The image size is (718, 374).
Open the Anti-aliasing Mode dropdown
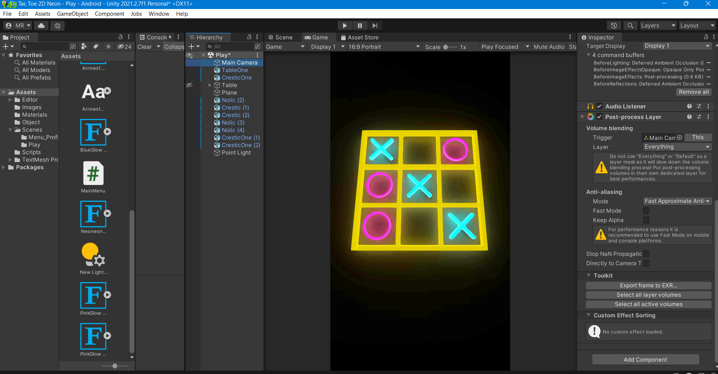(x=677, y=201)
